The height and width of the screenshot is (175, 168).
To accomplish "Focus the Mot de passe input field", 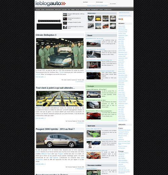I will point(102,4).
